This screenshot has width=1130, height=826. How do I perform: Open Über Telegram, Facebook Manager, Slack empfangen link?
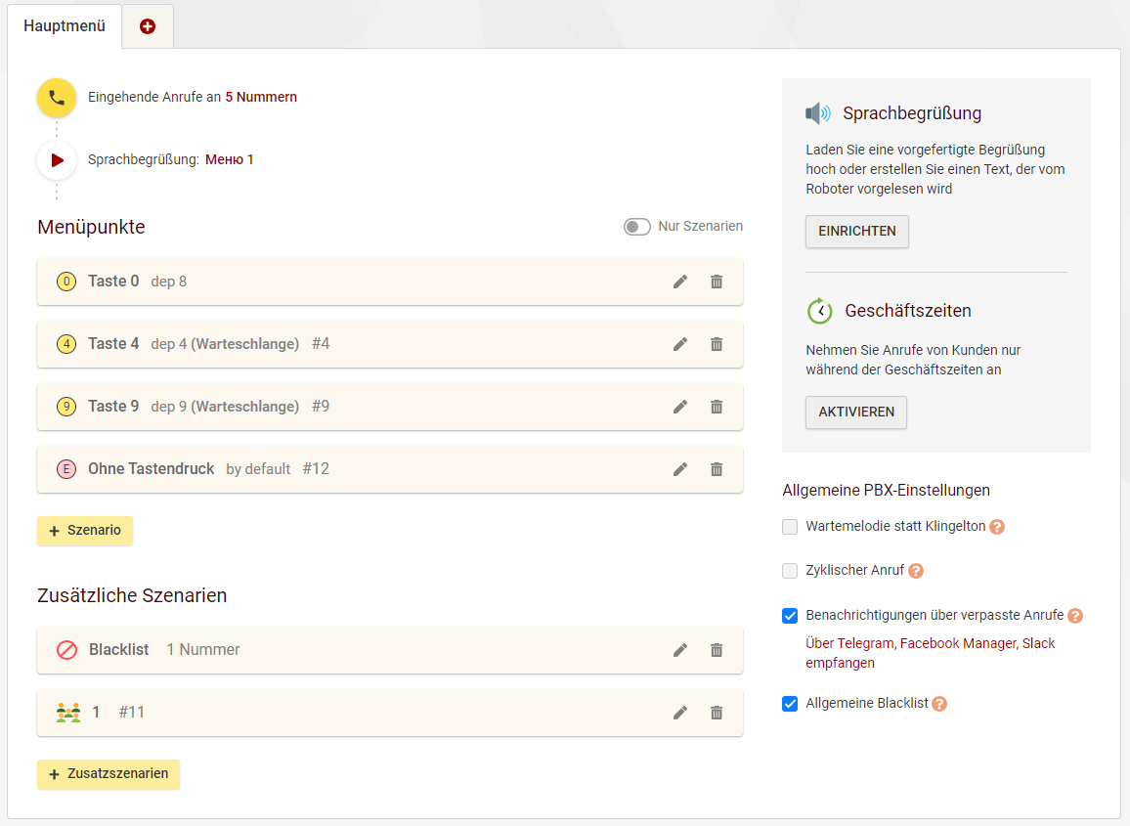(930, 653)
